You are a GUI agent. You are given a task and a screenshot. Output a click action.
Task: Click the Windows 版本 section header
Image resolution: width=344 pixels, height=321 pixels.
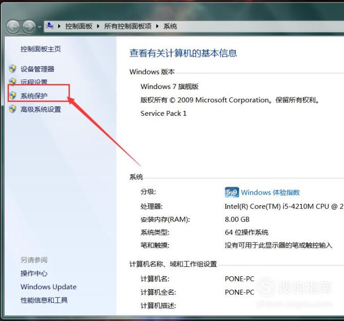152,72
